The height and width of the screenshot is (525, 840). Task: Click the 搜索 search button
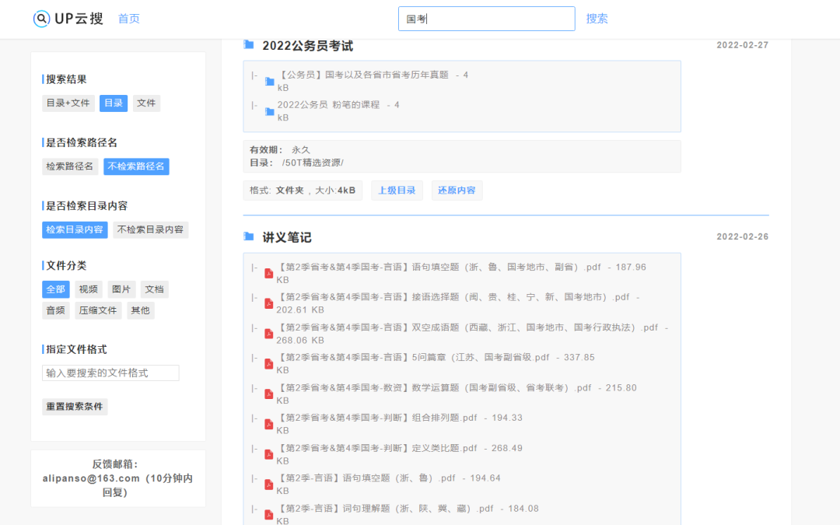(x=597, y=18)
